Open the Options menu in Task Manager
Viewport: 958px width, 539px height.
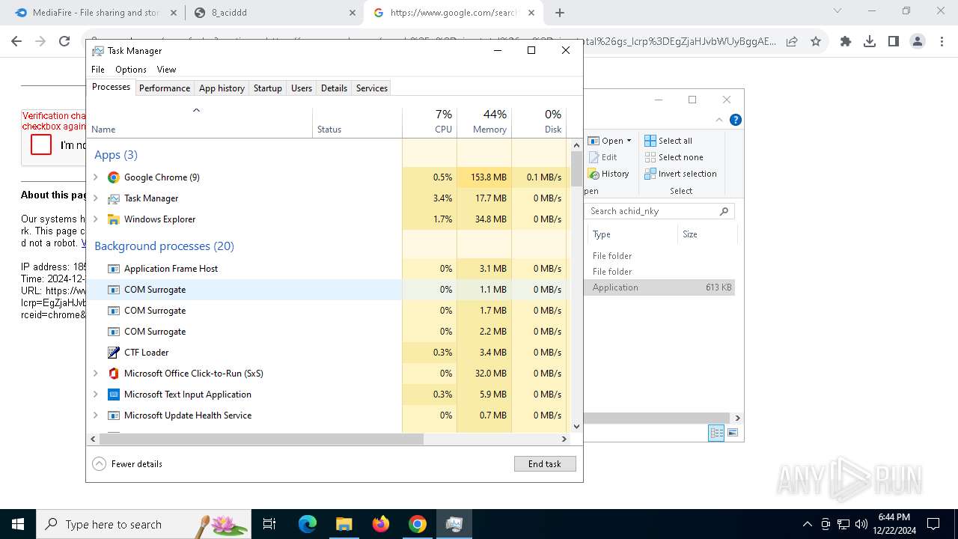[131, 70]
